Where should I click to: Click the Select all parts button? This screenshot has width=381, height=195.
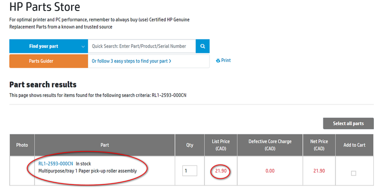click(x=348, y=123)
